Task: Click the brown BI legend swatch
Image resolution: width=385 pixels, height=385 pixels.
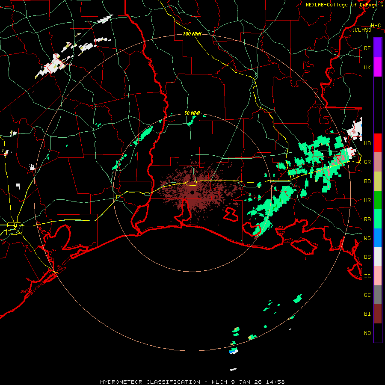Action: coord(378,314)
